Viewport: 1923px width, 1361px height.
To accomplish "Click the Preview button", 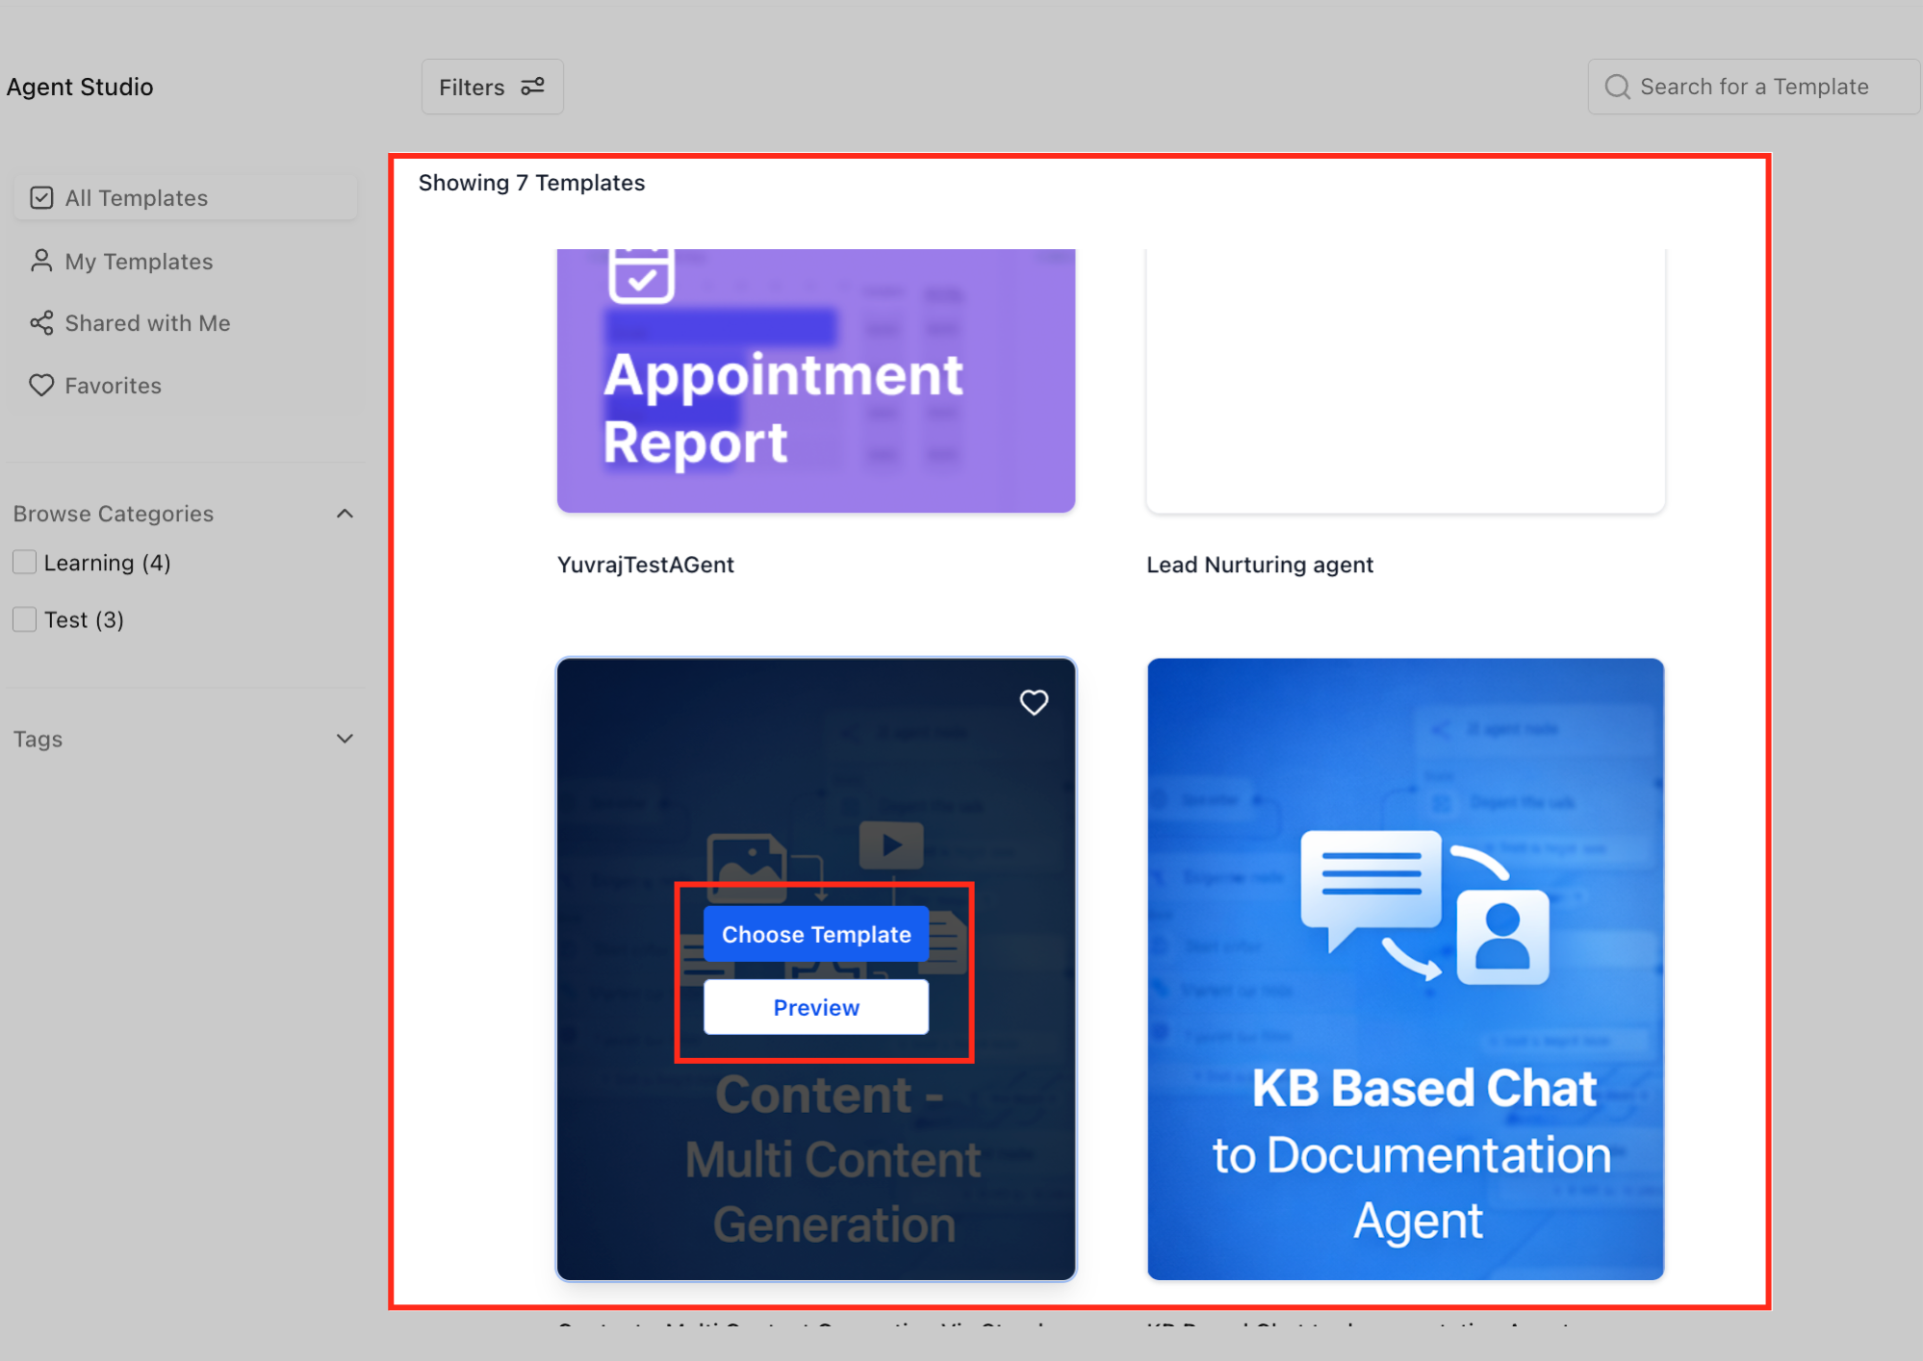I will pos(815,1007).
